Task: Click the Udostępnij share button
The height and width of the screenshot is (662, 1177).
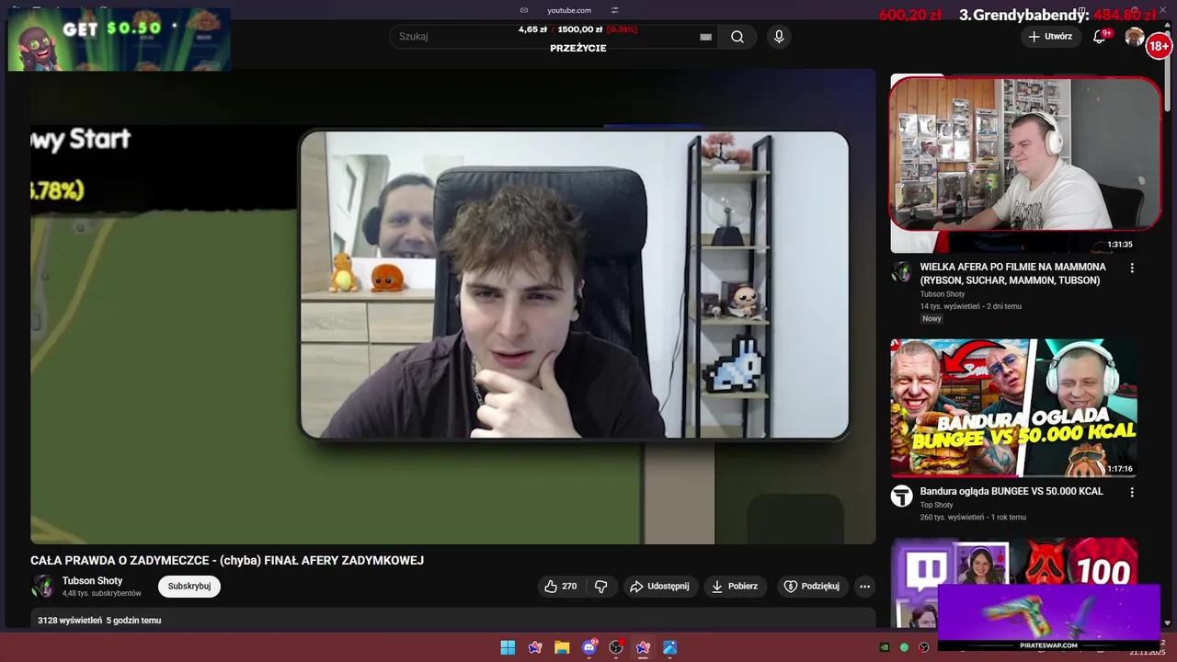Action: [x=659, y=587]
